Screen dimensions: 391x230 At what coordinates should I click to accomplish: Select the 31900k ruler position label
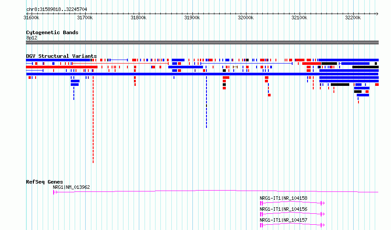[x=192, y=18]
